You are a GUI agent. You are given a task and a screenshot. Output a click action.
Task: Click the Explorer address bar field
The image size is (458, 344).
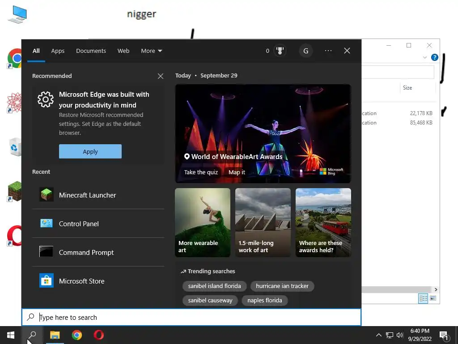398,72
